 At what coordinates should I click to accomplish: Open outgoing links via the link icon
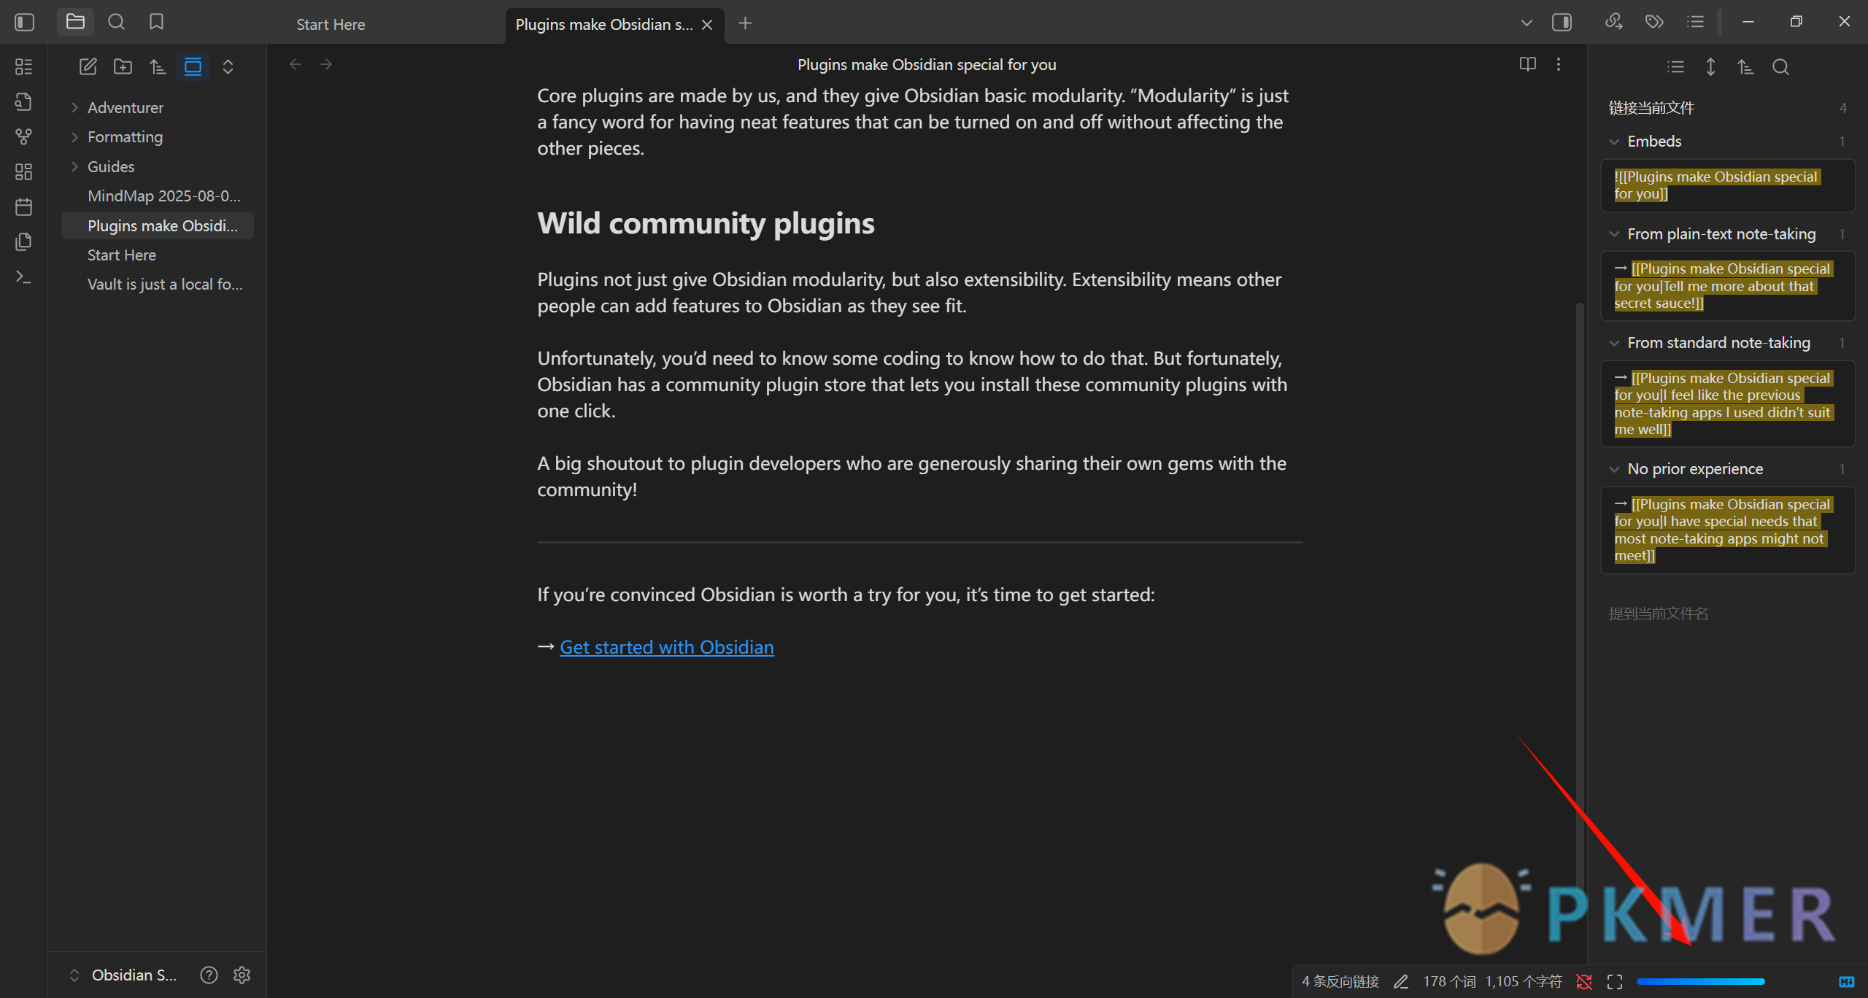tap(1613, 22)
